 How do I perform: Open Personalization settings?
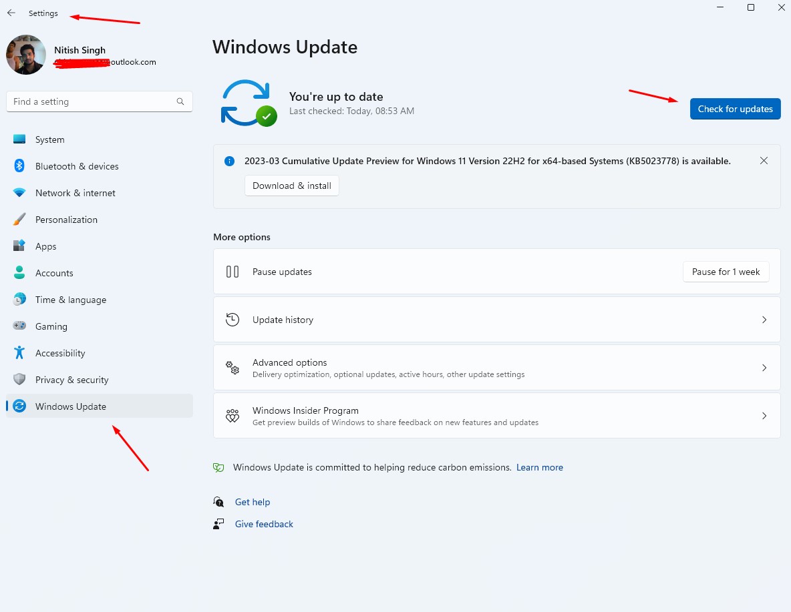point(100,220)
